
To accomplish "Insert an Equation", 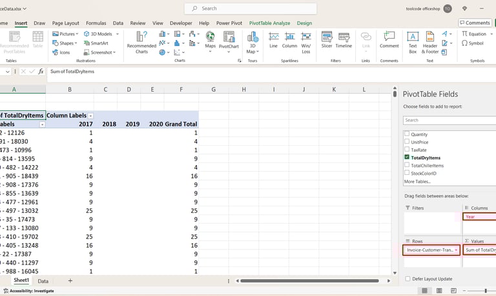I will click(x=474, y=34).
